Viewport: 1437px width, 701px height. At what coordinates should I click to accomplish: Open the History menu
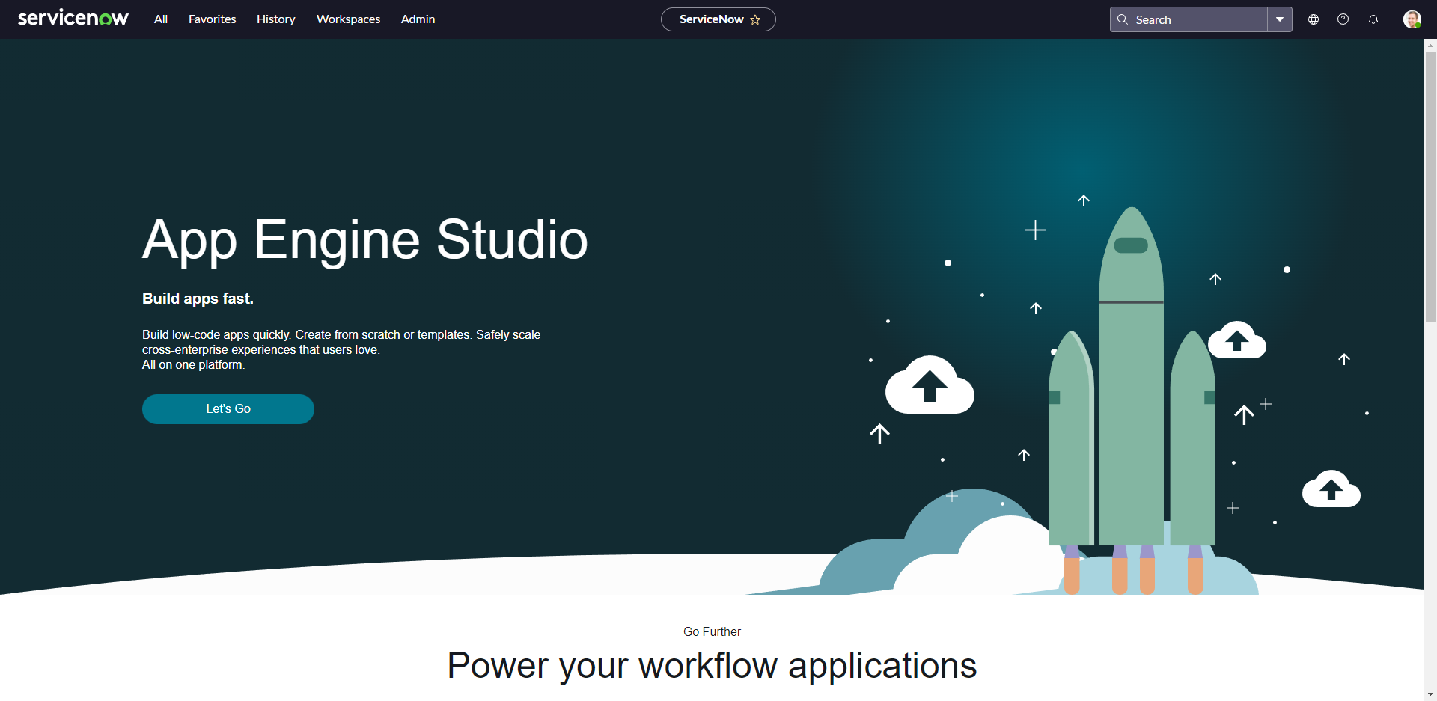click(276, 19)
